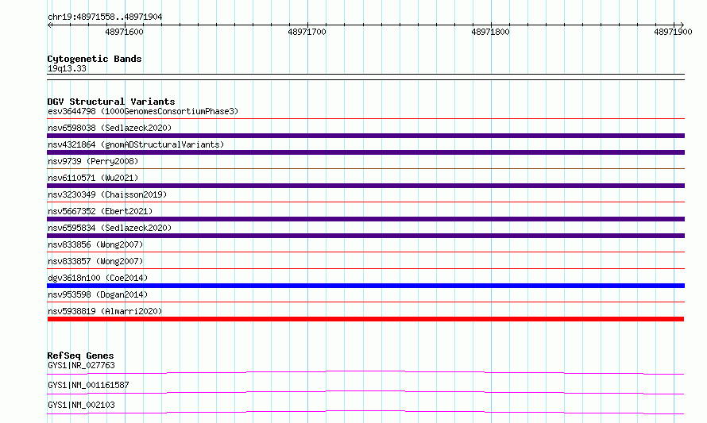Click ruler position 48971600
The height and width of the screenshot is (423, 707).
pyautogui.click(x=125, y=32)
